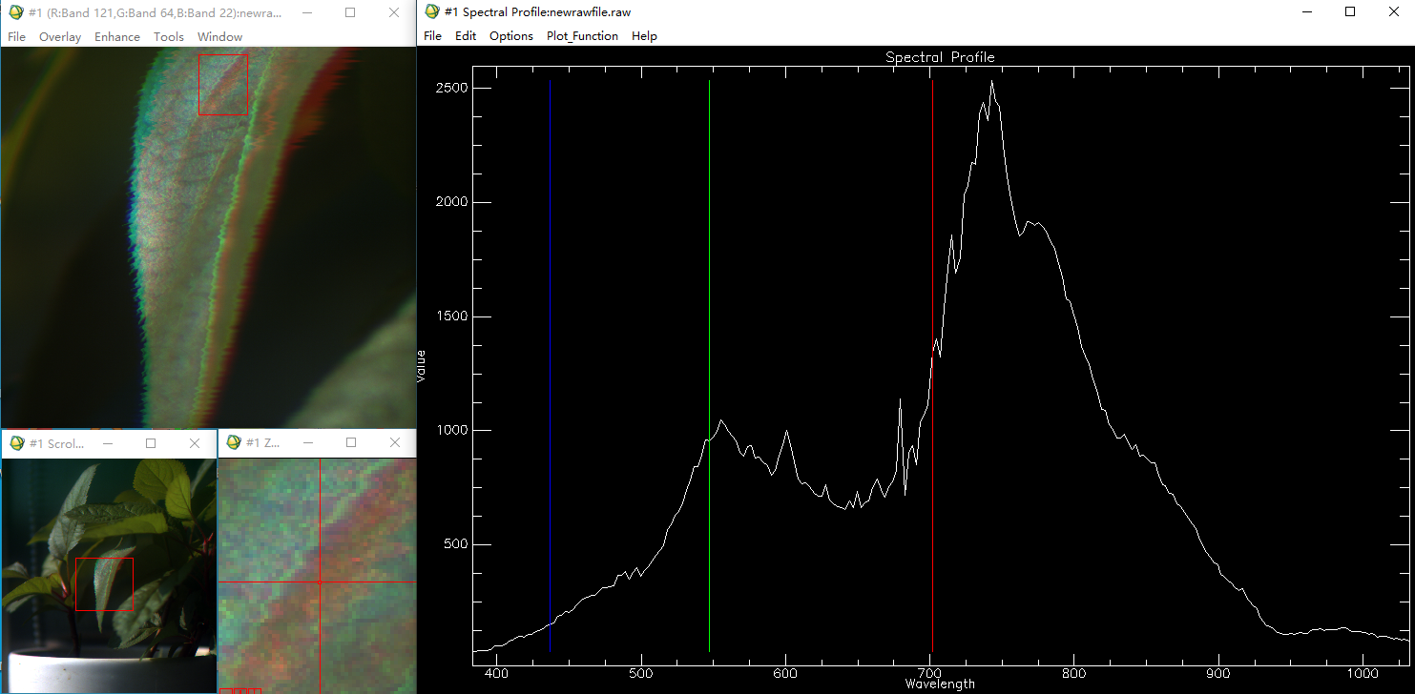The height and width of the screenshot is (694, 1415).
Task: Close the image display window
Action: click(x=394, y=13)
